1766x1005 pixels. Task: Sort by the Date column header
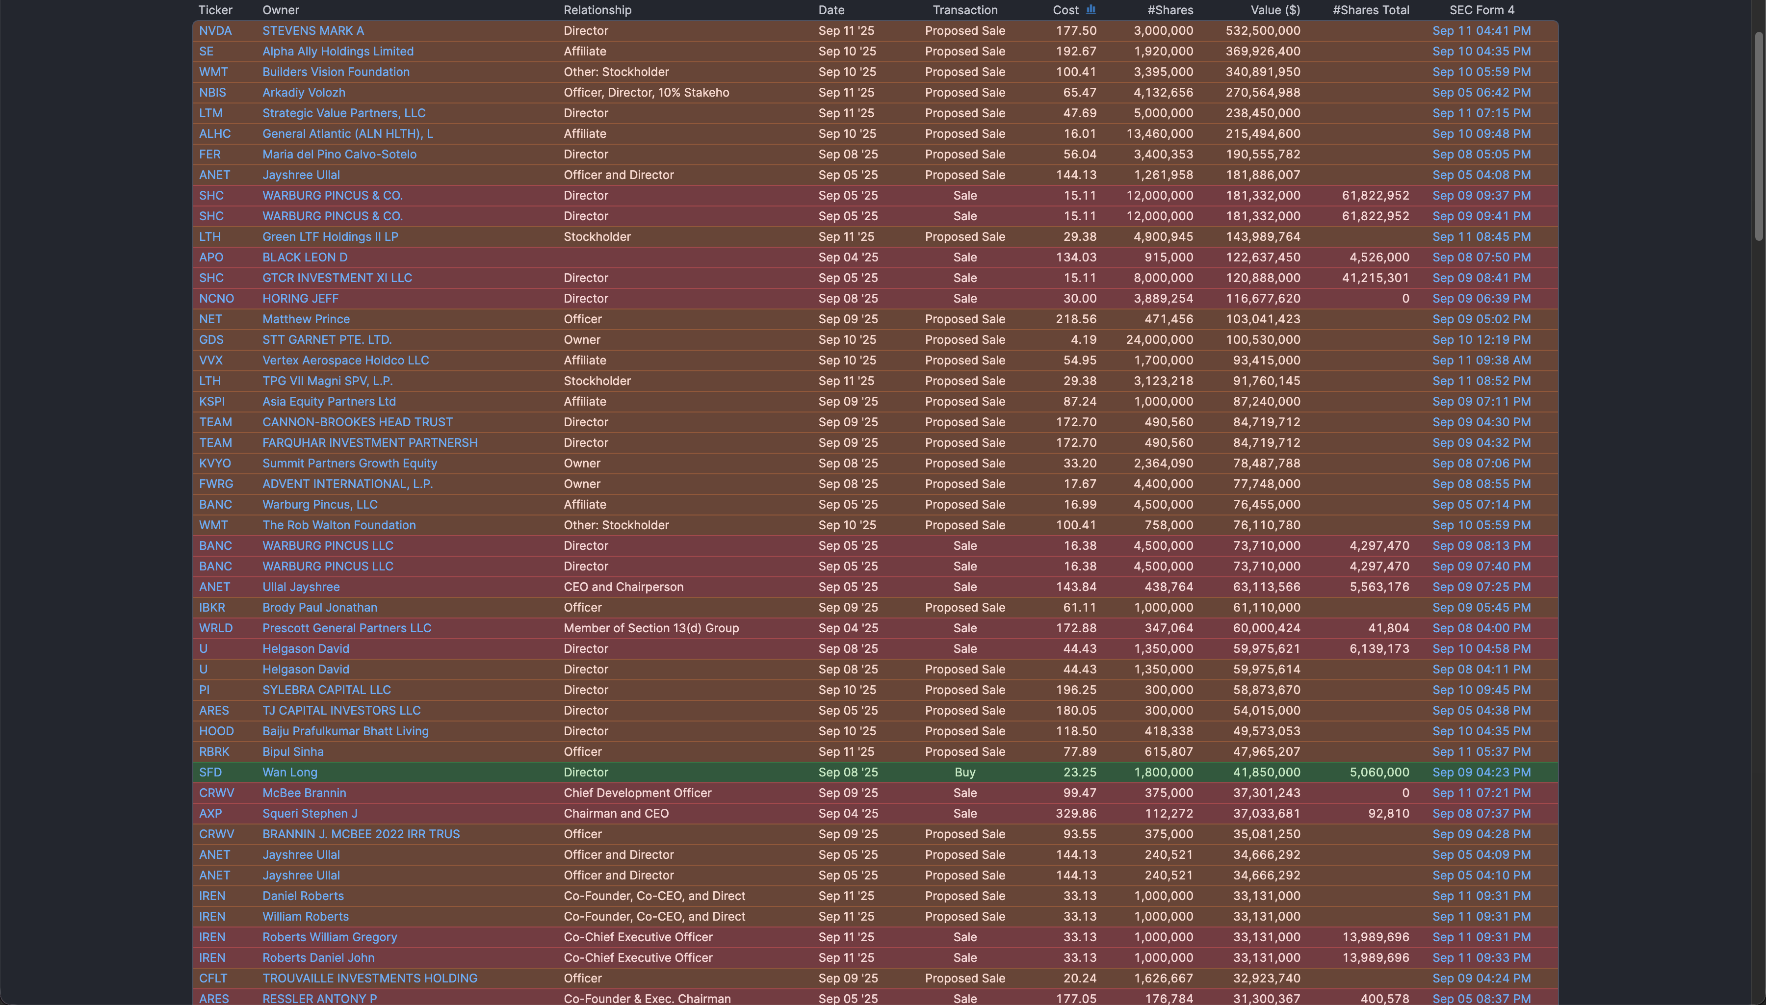[x=831, y=10]
